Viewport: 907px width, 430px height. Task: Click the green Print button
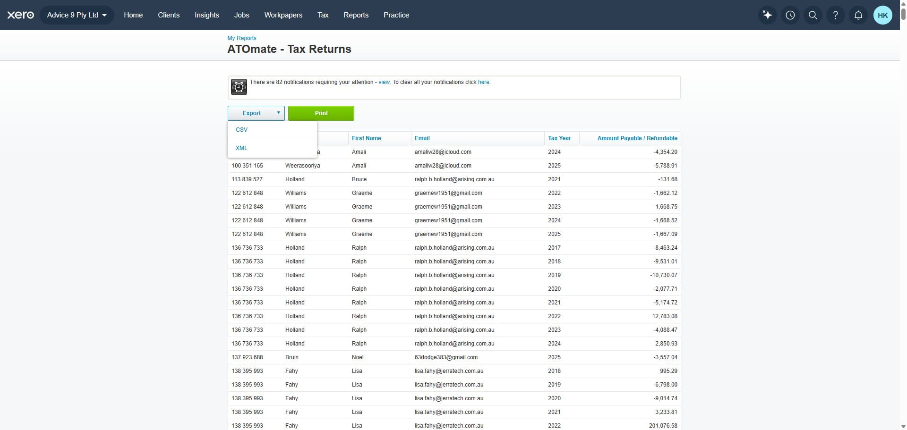(321, 113)
